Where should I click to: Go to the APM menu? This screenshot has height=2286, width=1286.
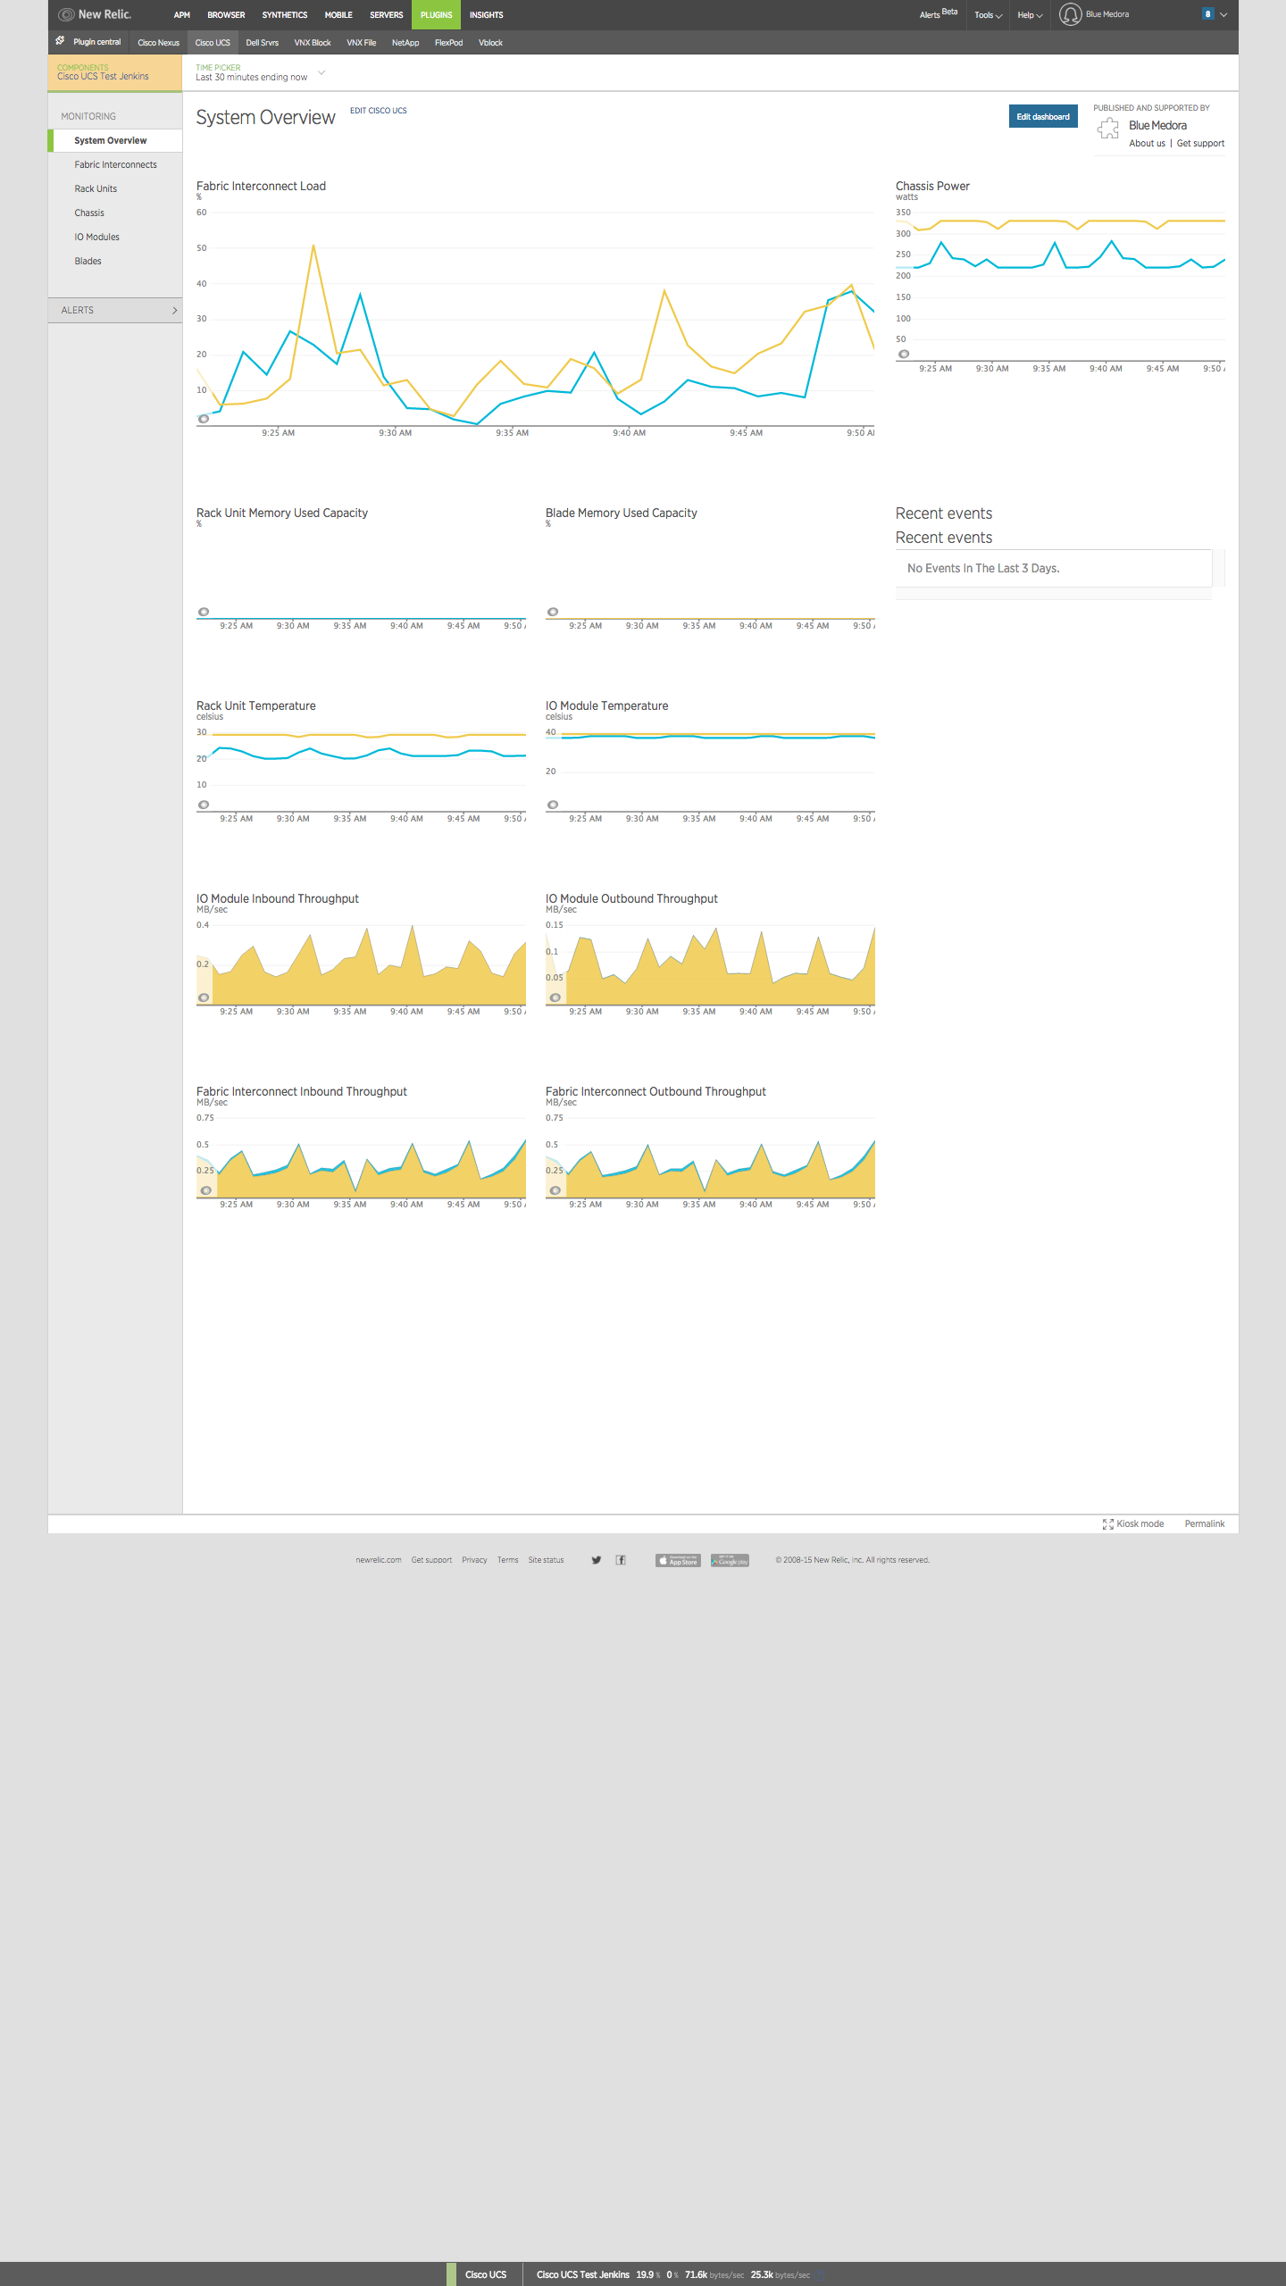coord(182,15)
